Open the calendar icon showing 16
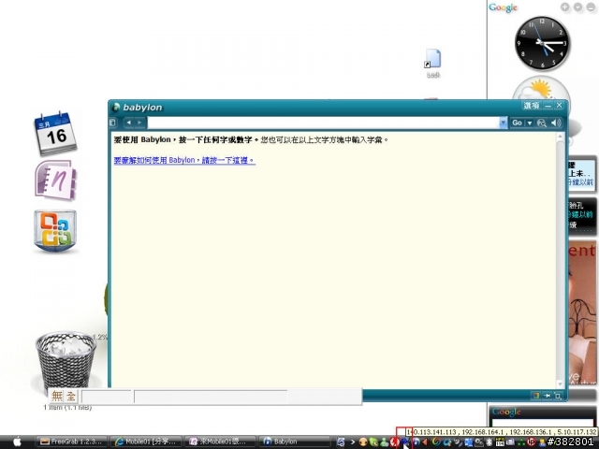Viewport: 599px width, 449px height. pos(56,134)
